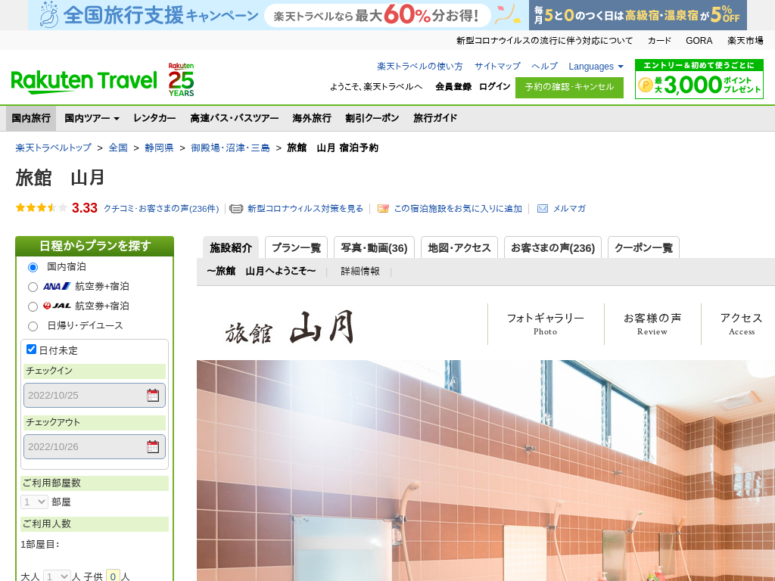Switch to the 施設紹介 tab
This screenshot has height=581, width=775.
[x=231, y=247]
